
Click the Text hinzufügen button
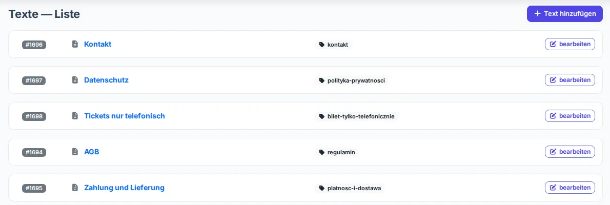[x=564, y=14]
